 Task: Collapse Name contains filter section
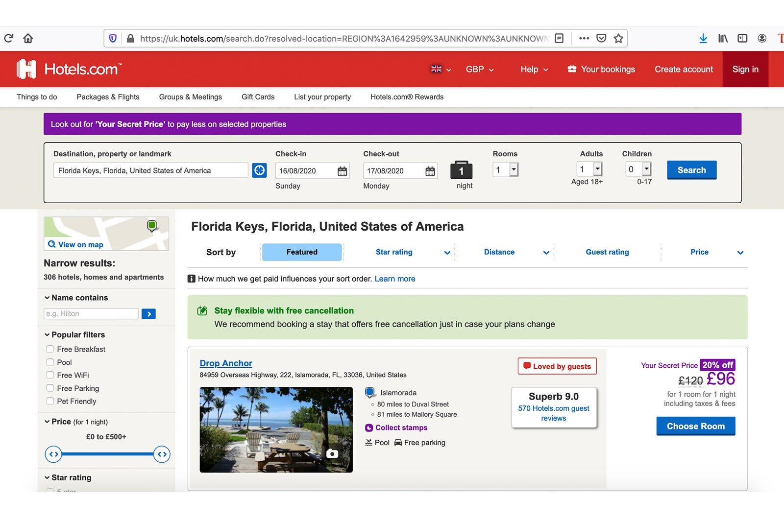click(76, 298)
